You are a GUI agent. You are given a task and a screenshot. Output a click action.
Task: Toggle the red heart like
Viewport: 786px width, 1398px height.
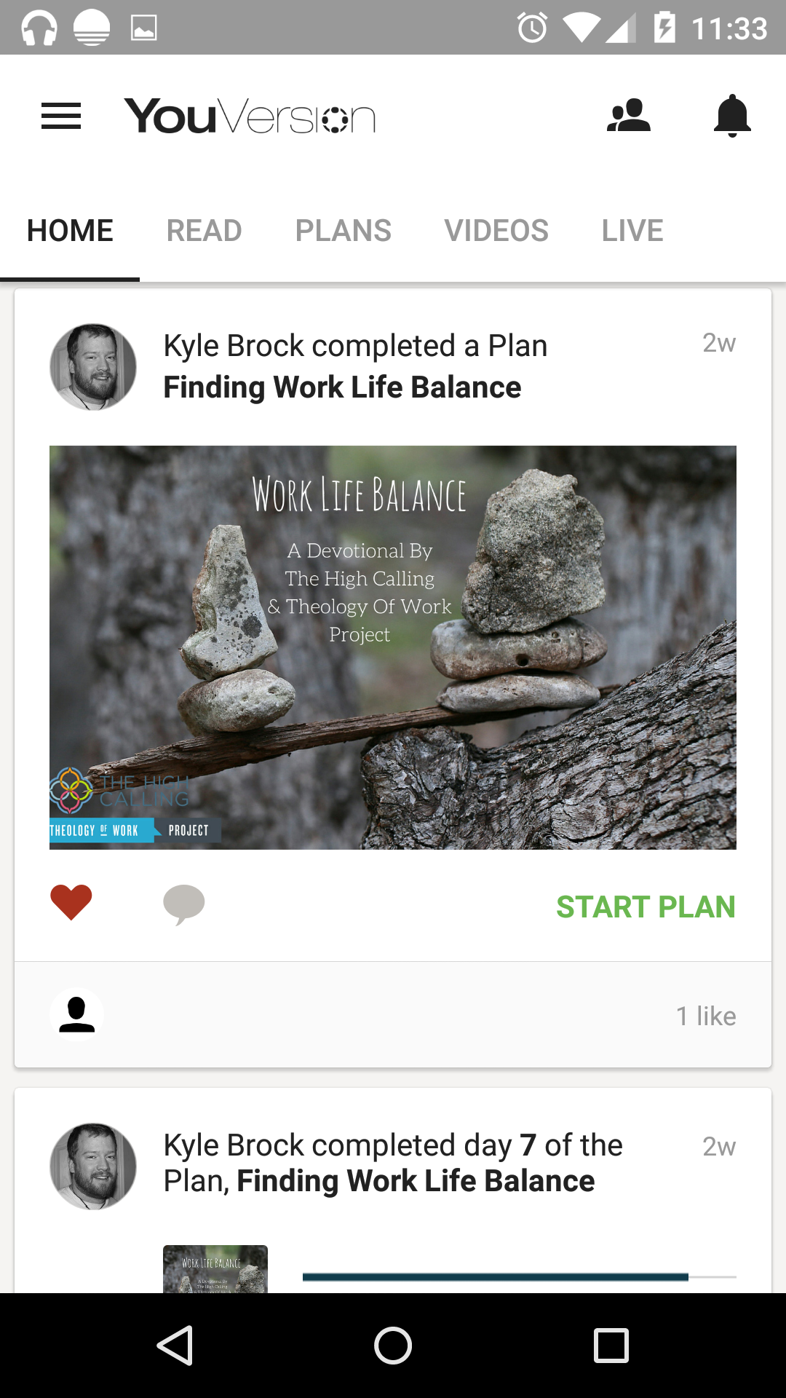pyautogui.click(x=71, y=903)
